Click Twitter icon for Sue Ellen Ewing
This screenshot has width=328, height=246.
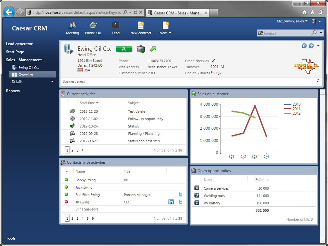click(x=181, y=194)
